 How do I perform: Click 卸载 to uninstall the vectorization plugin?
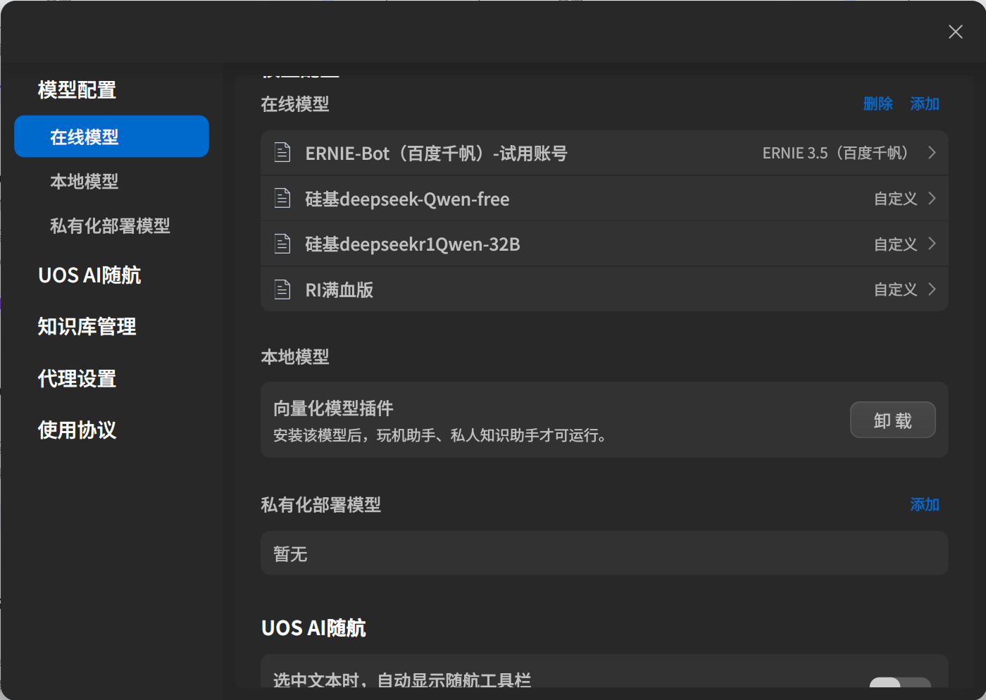coord(892,419)
